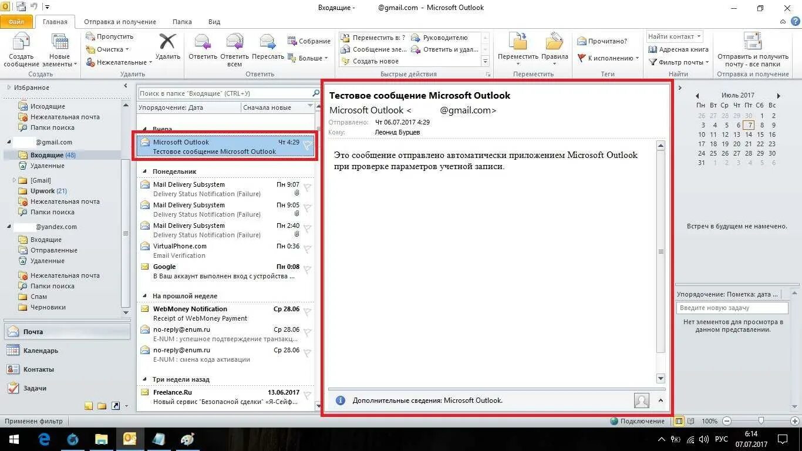The image size is (802, 451).
Task: Open the Shortcuts icon in navigation pane
Action: [x=116, y=406]
